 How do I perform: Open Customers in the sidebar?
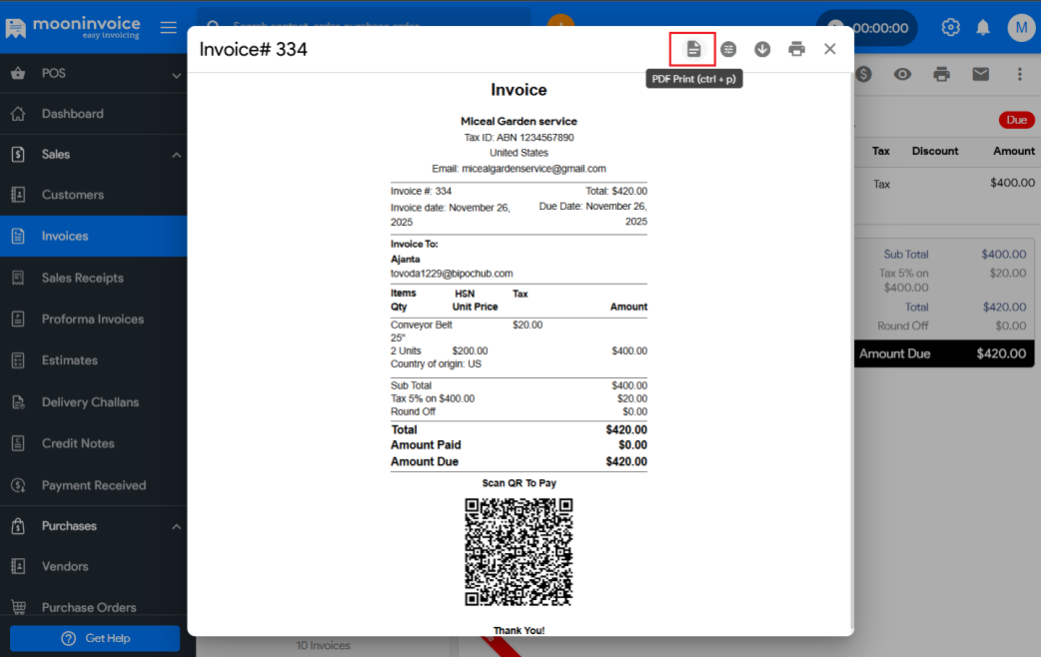click(73, 195)
